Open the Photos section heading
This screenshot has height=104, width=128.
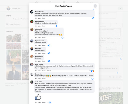(x=10, y=32)
